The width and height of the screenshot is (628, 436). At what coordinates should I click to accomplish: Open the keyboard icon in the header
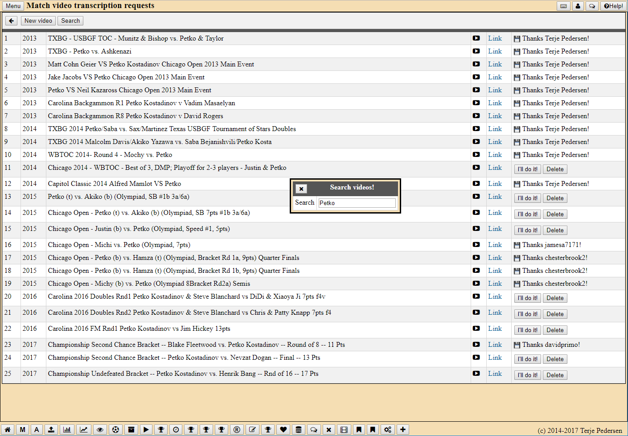pos(564,6)
